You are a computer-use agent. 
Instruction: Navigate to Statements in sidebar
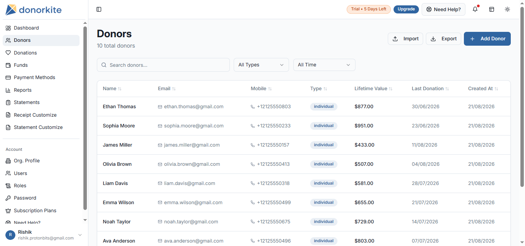click(41, 102)
